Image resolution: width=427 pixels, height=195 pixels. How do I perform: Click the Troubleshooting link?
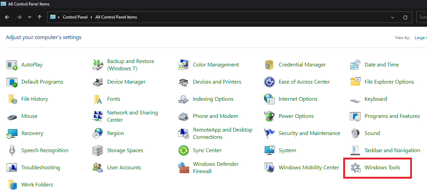pyautogui.click(x=41, y=168)
